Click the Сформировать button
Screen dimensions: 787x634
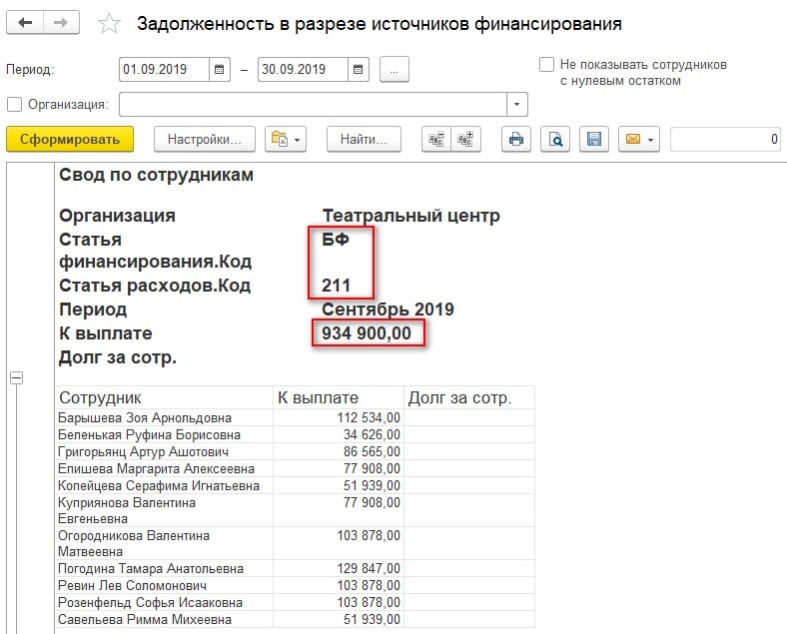tap(70, 140)
